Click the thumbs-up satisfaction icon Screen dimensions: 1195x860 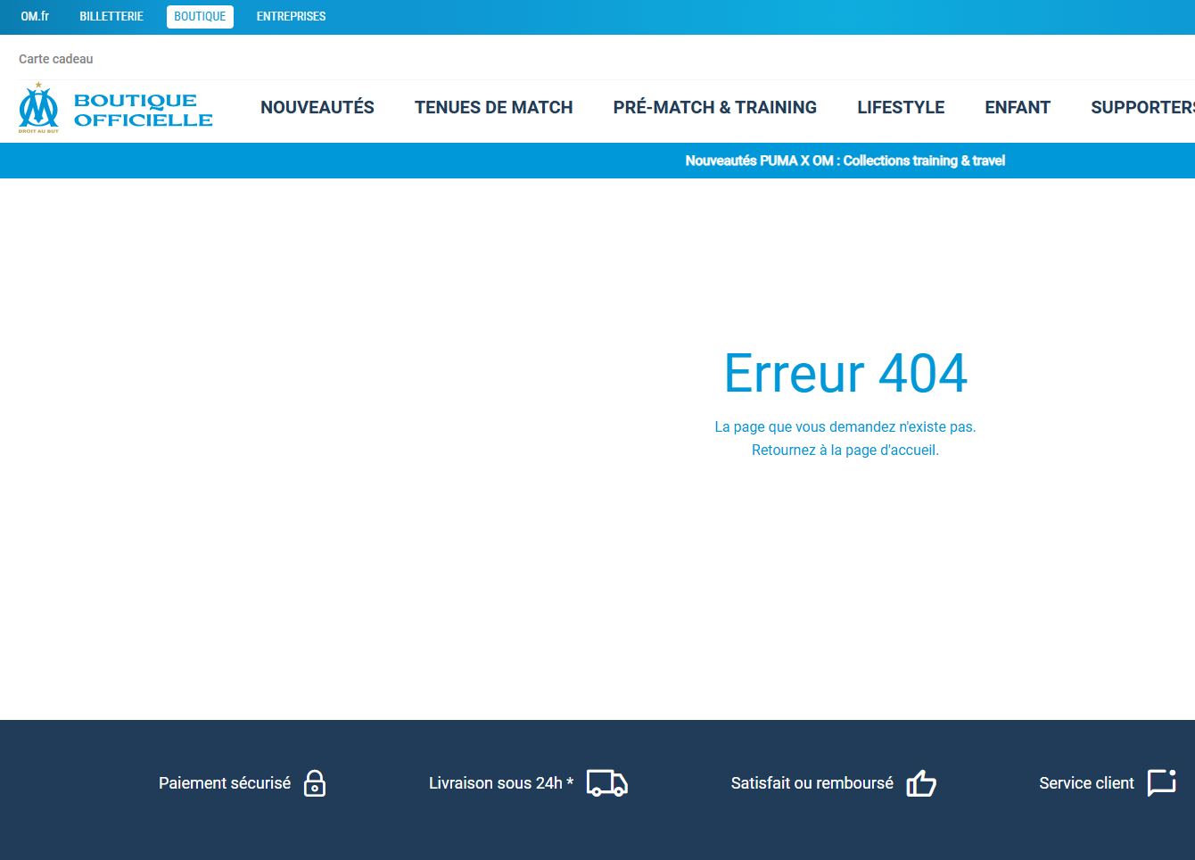click(921, 783)
